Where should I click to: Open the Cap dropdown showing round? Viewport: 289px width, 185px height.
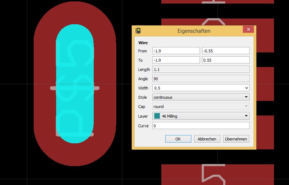click(201, 107)
